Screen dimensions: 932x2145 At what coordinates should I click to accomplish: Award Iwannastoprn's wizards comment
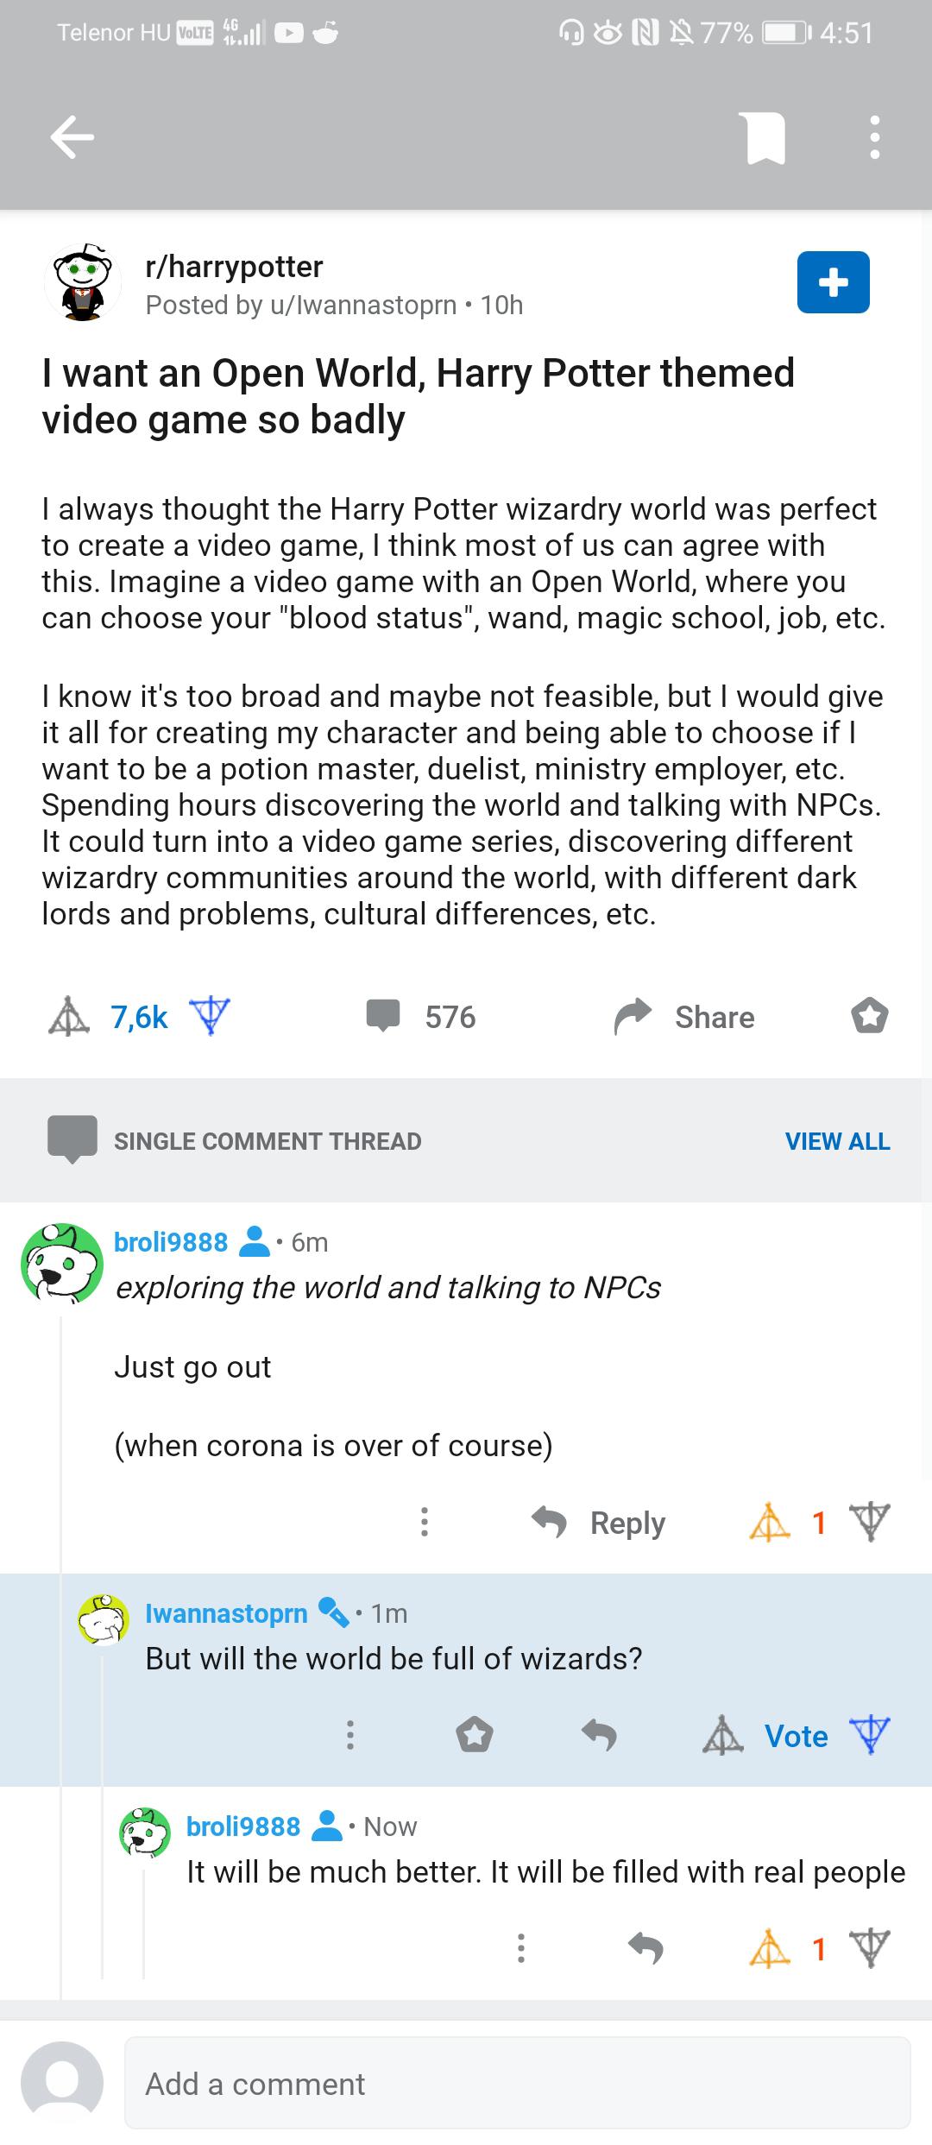tap(474, 1734)
